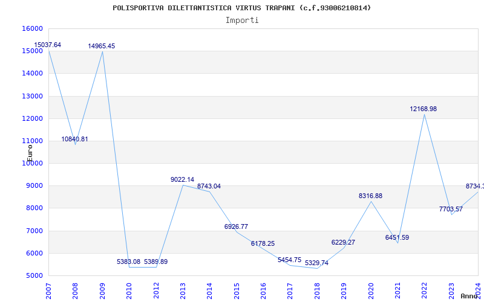Click the Importi subtitle
The width and height of the screenshot is (484, 302).
242,21
